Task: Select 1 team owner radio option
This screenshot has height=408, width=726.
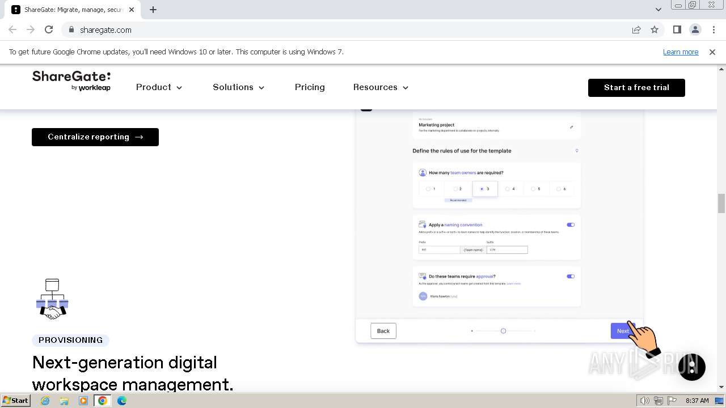Action: [x=428, y=189]
